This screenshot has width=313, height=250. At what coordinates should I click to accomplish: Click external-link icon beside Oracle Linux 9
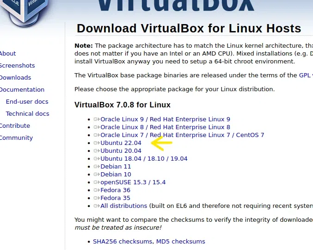point(97,119)
